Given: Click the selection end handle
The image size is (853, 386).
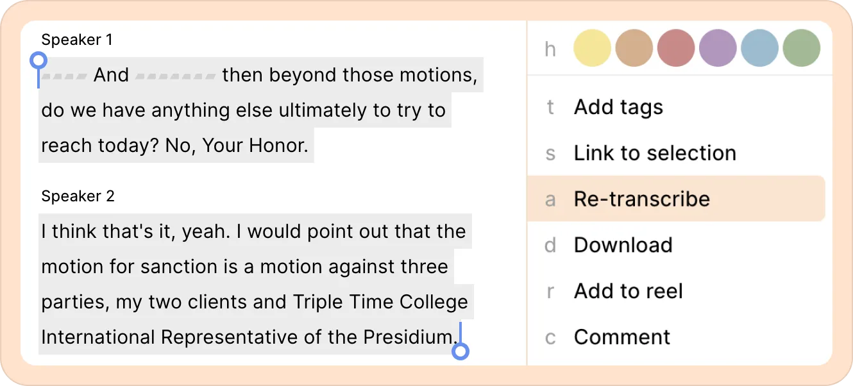Looking at the screenshot, I should tap(460, 351).
